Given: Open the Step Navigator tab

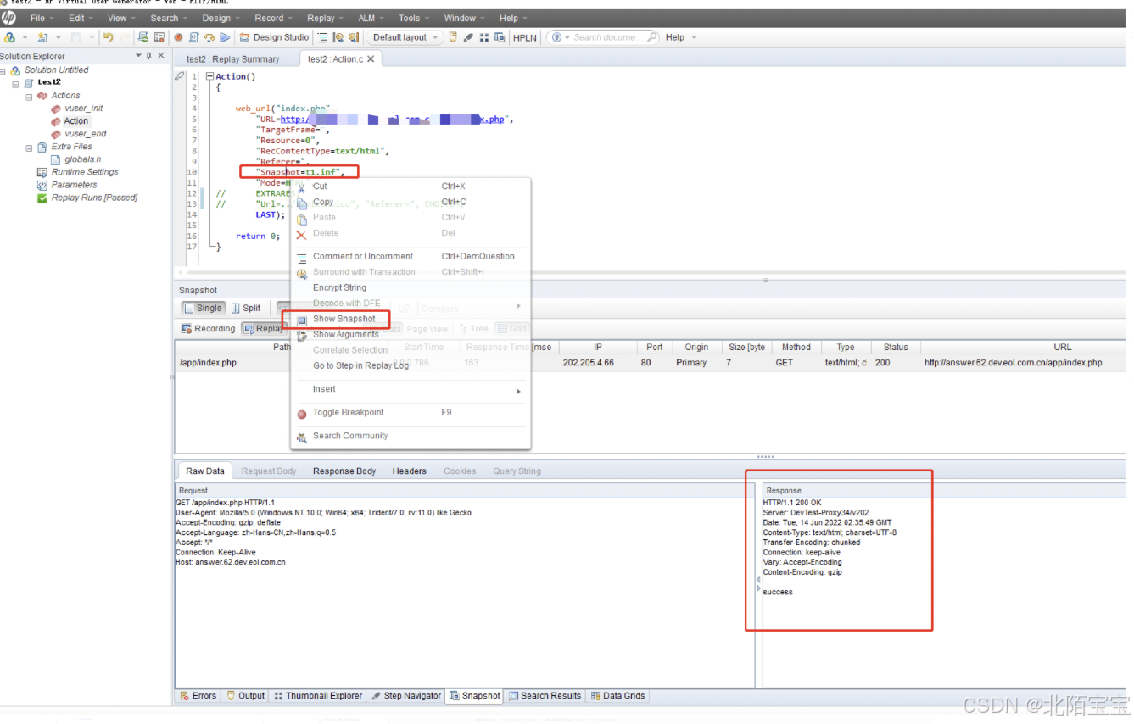Looking at the screenshot, I should [x=406, y=696].
